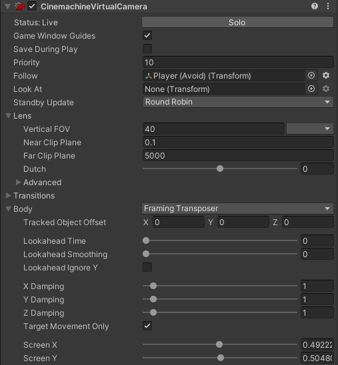Screen dimensions: 338x365
Task: Click the Look At gear settings icon
Action: pyautogui.click(x=326, y=89)
